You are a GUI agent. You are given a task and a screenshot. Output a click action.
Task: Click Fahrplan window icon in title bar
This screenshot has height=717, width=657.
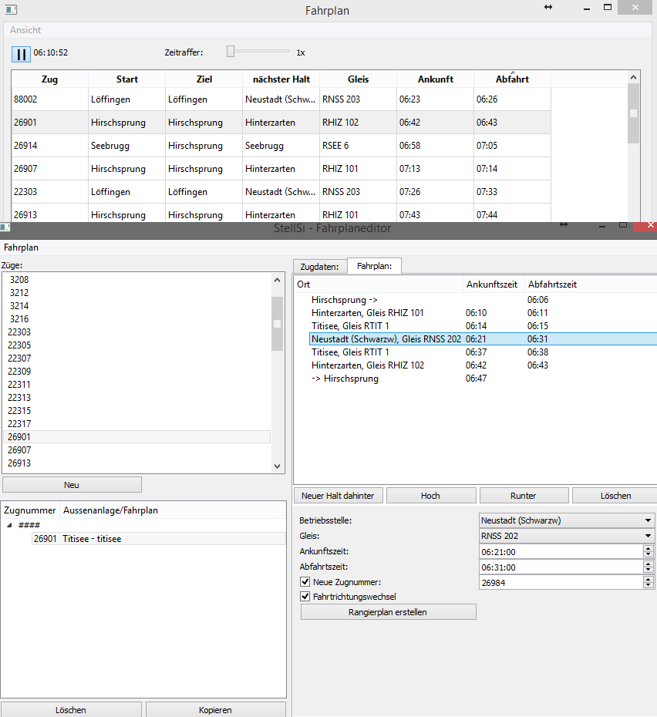coord(11,9)
